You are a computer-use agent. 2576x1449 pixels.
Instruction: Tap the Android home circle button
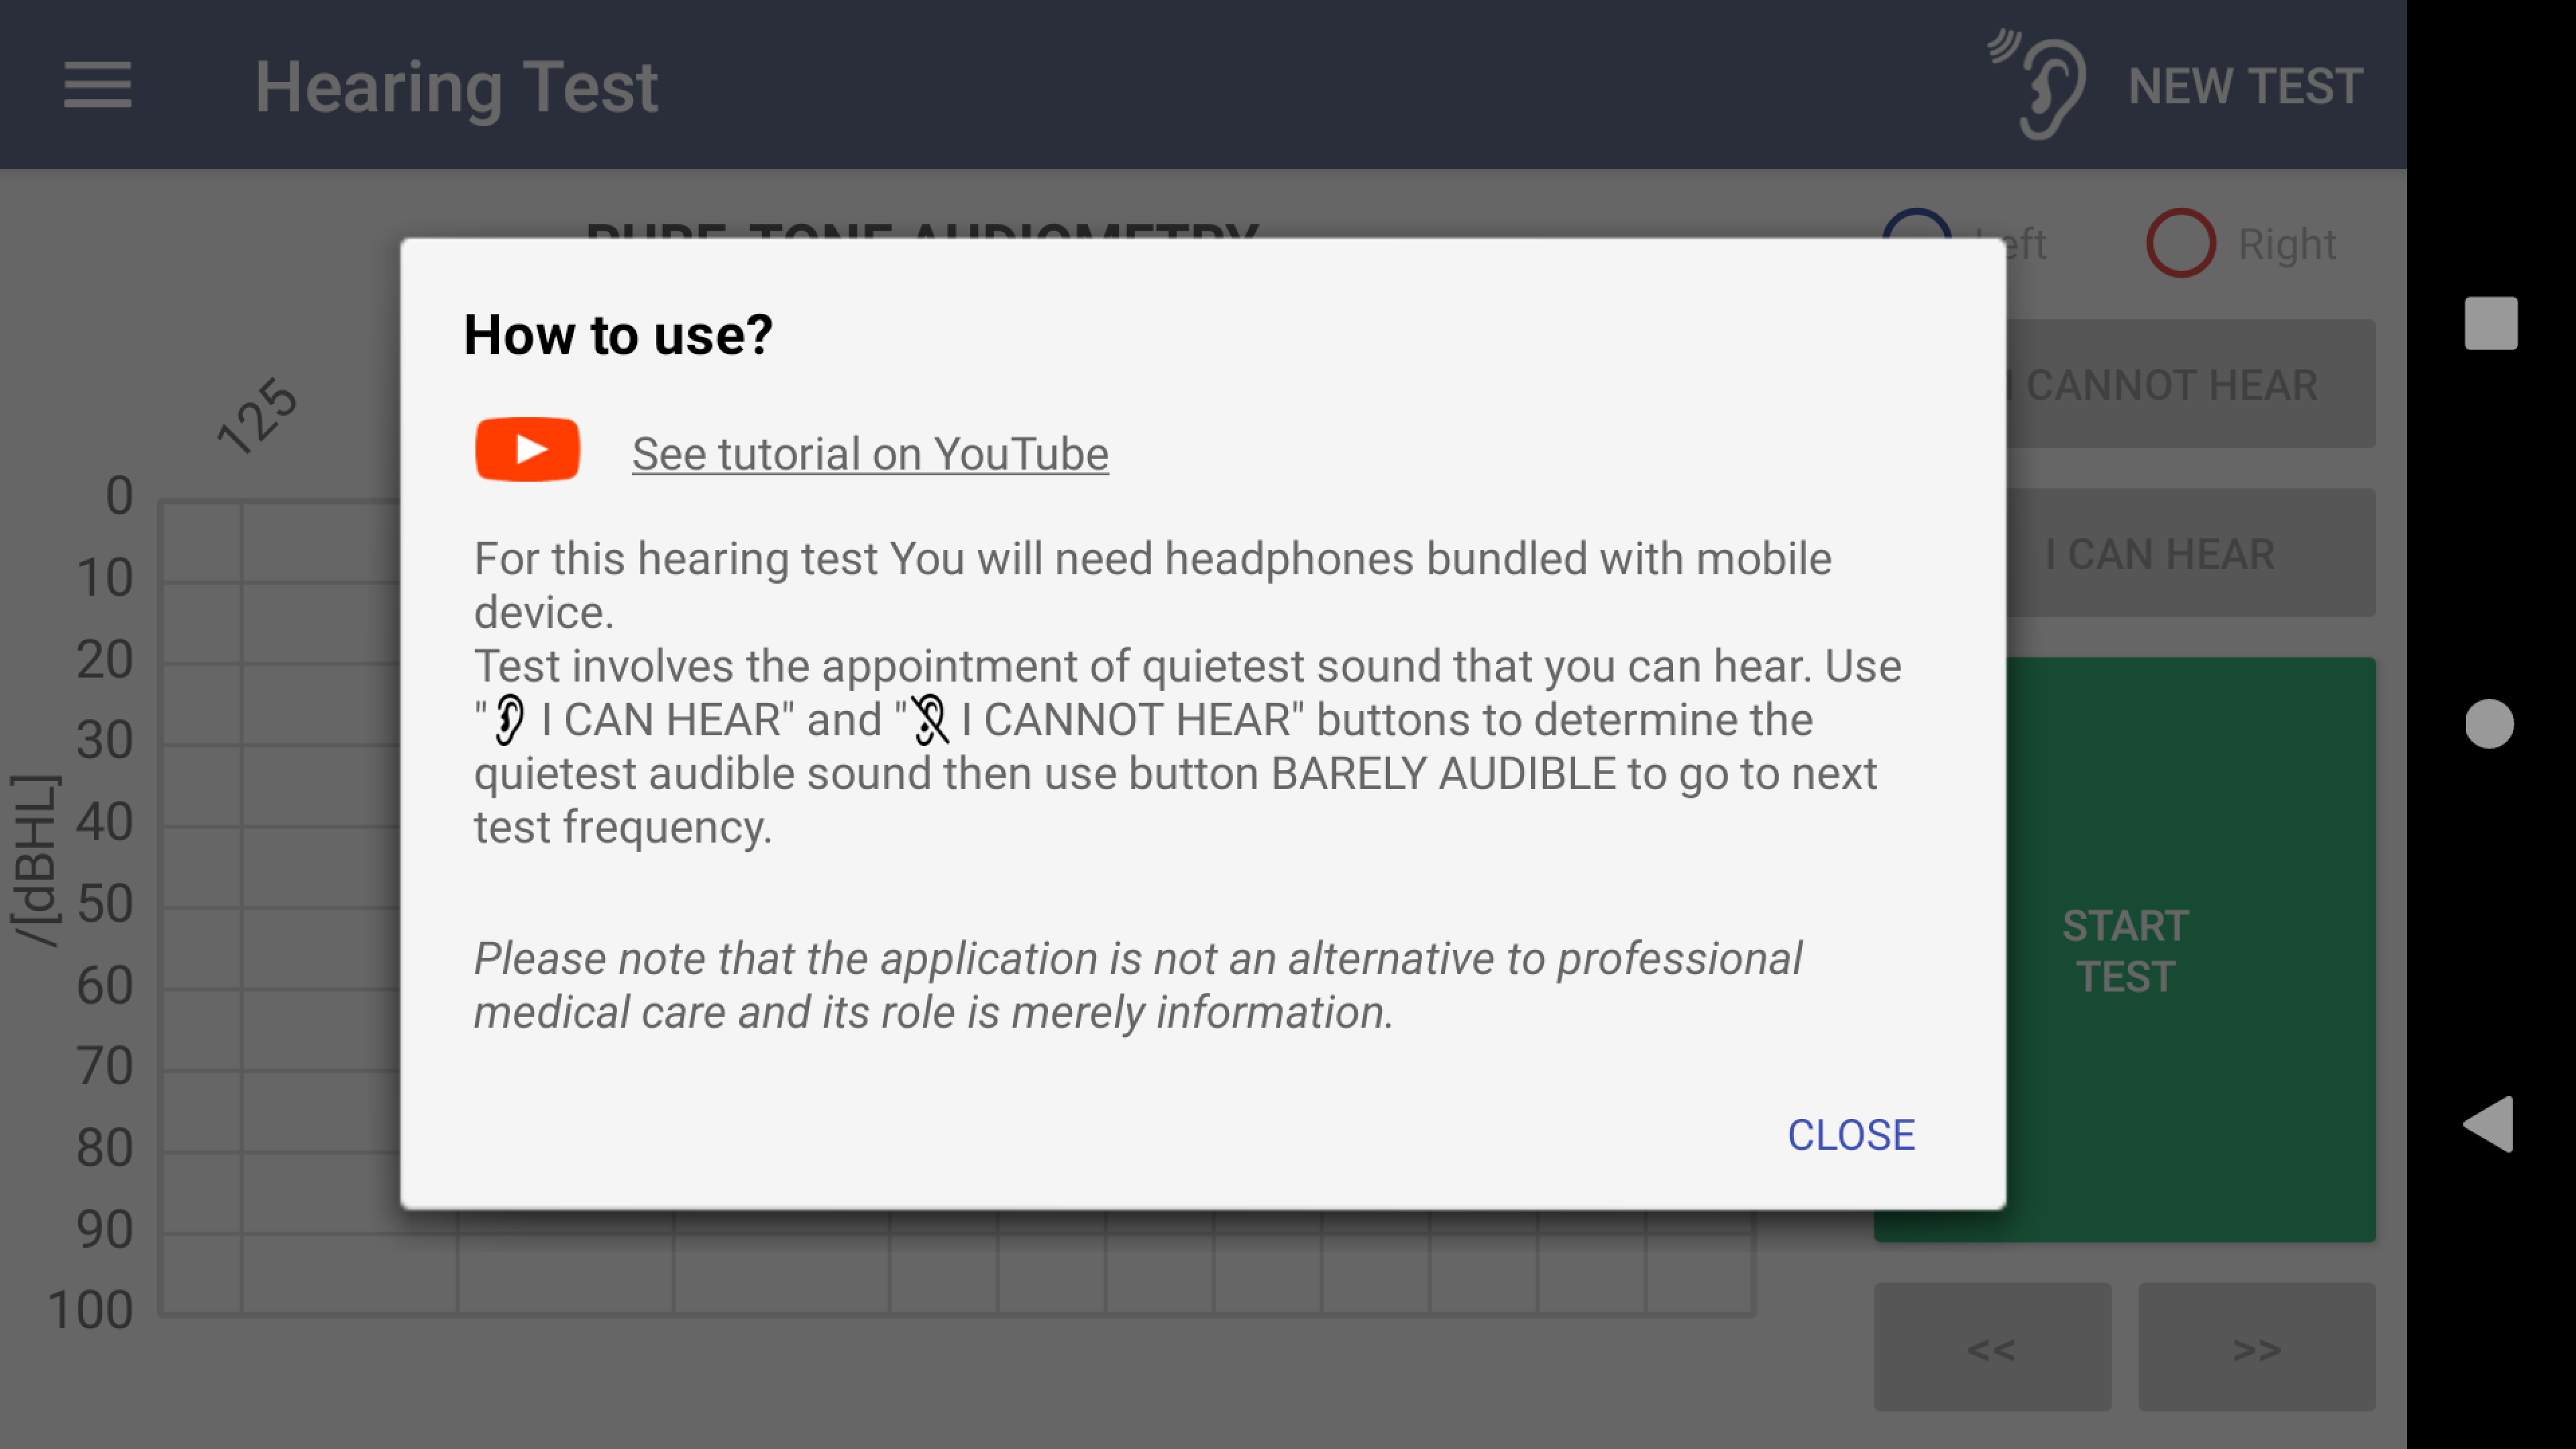pyautogui.click(x=2489, y=723)
